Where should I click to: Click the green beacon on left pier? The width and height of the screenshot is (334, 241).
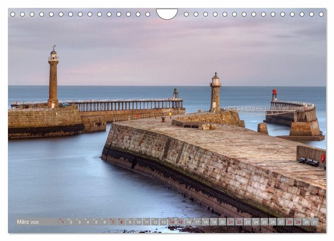click(176, 93)
